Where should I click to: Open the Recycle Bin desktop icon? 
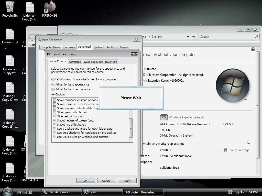click(10, 9)
